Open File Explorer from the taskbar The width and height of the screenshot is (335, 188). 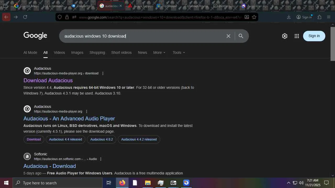point(148,183)
